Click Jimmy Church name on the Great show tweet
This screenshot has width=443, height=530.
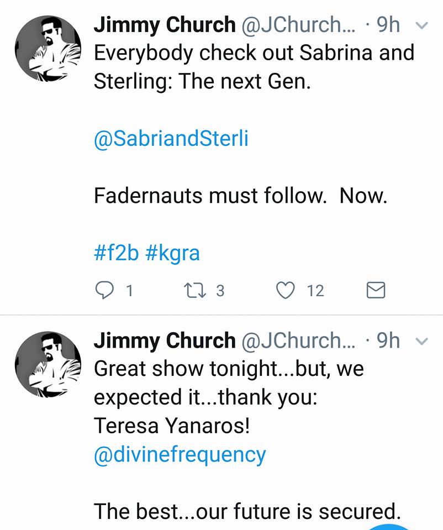click(164, 341)
